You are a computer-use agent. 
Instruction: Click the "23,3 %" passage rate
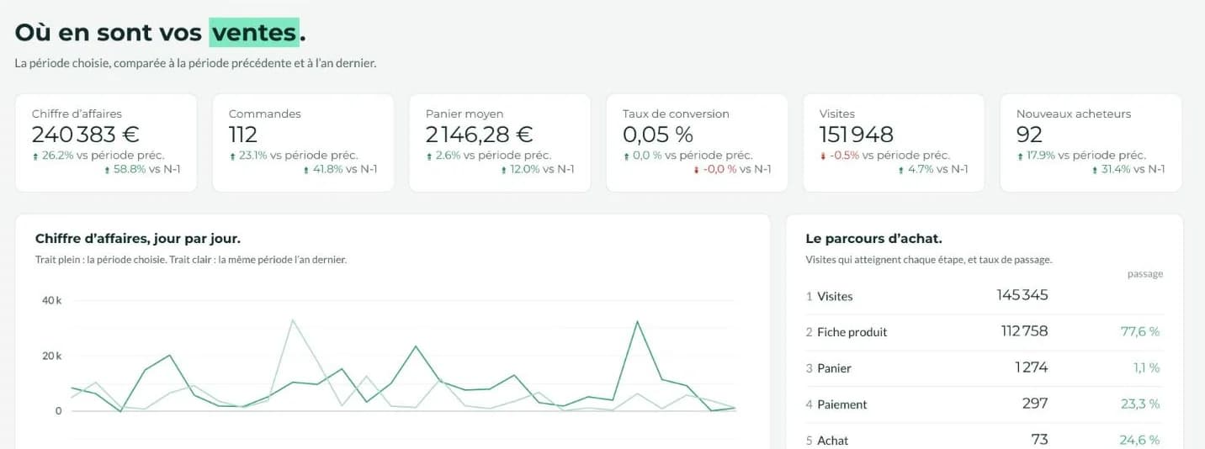click(x=1141, y=404)
